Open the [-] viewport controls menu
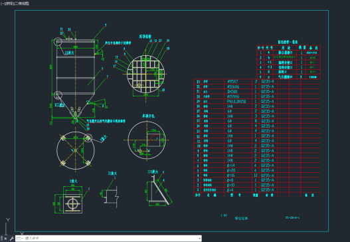The image size is (350, 242). coord(2,3)
